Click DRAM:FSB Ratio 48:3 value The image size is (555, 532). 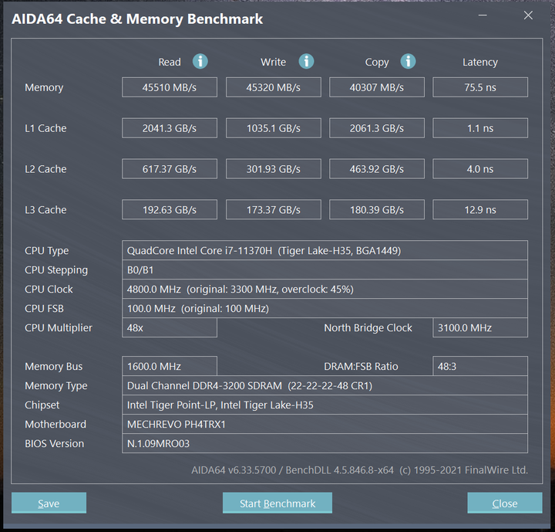click(480, 366)
